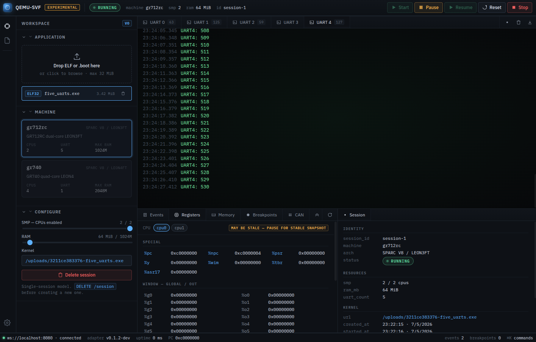Choose the gr740 machine card
Screen dimensions: 536x342
(x=77, y=179)
